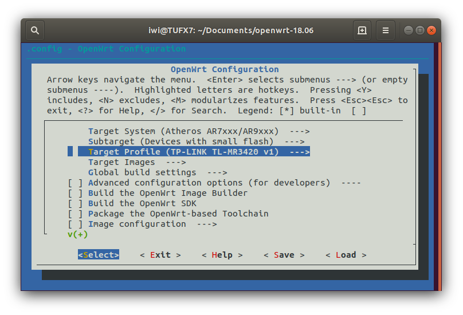The height and width of the screenshot is (315, 463).
Task: Toggle Advanced configuration options checkbox
Action: [x=75, y=183]
